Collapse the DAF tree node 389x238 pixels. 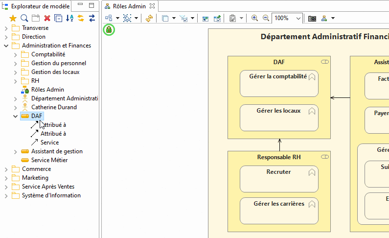click(15, 116)
